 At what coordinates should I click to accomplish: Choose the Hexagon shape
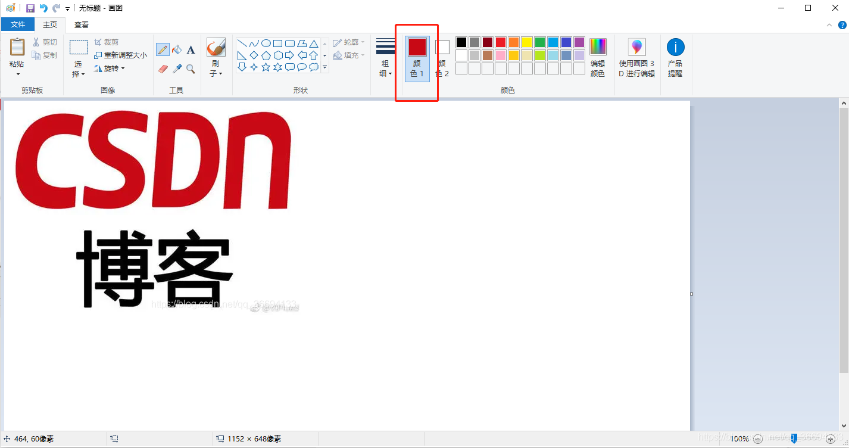pyautogui.click(x=278, y=55)
